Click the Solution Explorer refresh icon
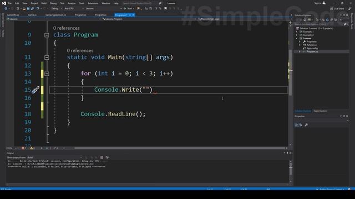 click(327, 20)
